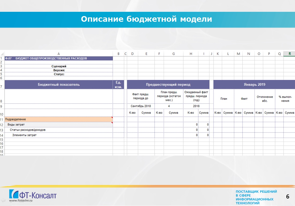Viewport: 295px width, 206px height.
Task: Select column E header
Action: click(x=146, y=54)
